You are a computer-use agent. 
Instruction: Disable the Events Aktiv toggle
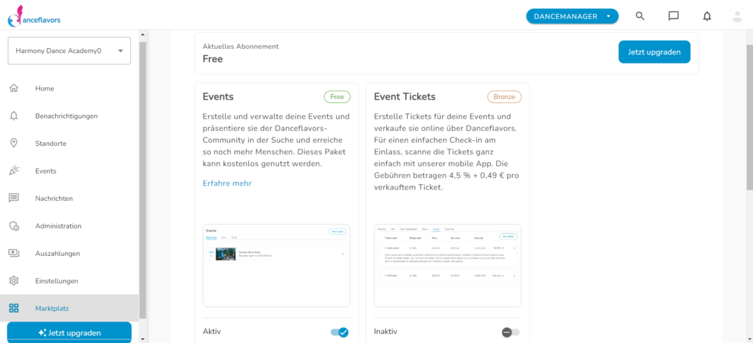click(x=340, y=332)
